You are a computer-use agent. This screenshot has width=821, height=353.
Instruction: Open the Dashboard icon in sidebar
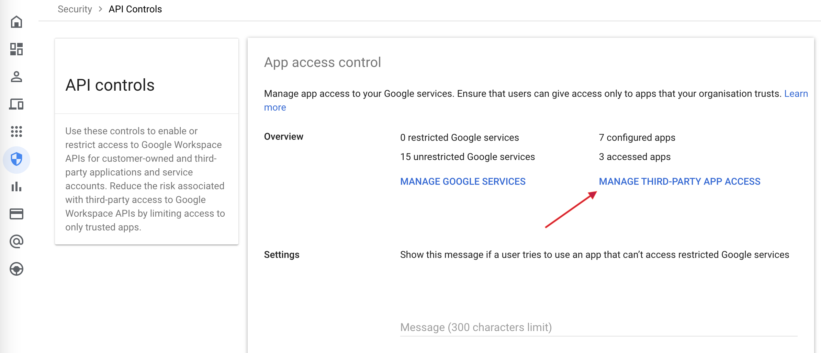(x=16, y=49)
